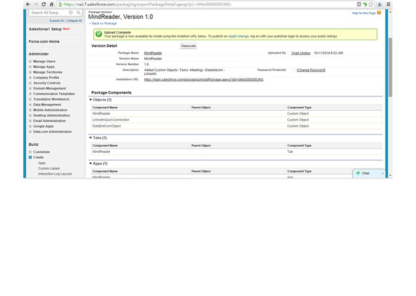Viewport: 416px width, 296px height.
Task: Open Interaction Log Layouts item
Action: click(x=55, y=174)
